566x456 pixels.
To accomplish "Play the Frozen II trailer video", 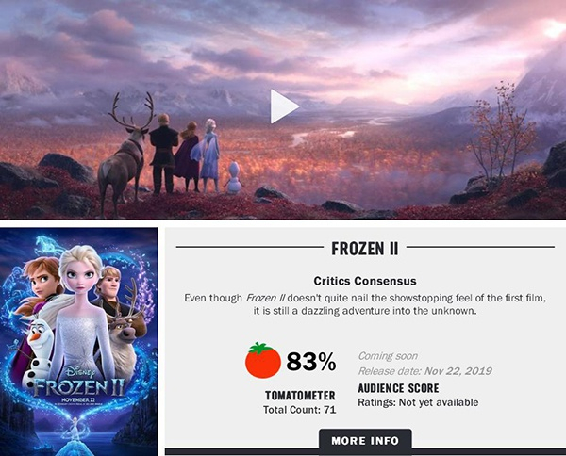I will pos(285,106).
